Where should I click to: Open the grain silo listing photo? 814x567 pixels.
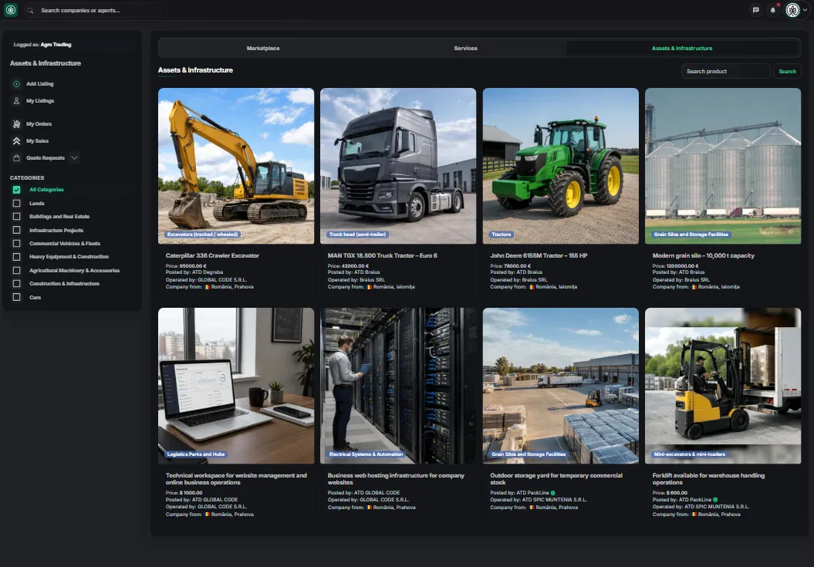[x=723, y=166]
